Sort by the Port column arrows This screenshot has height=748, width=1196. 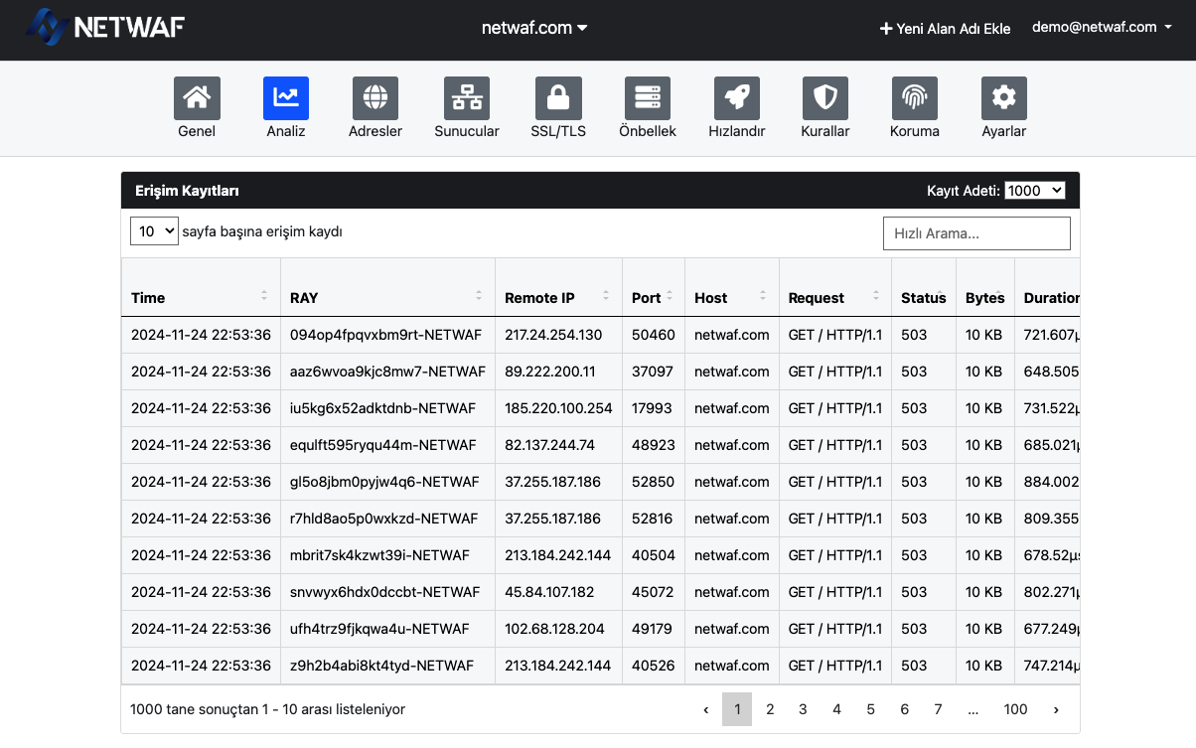pyautogui.click(x=670, y=296)
